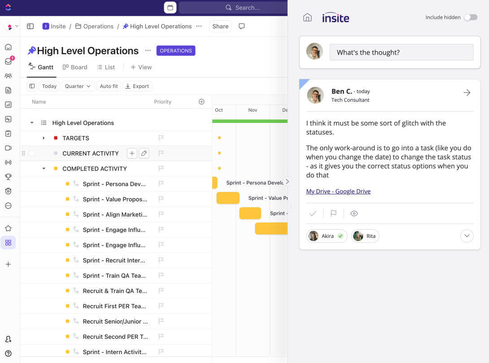Switch to the List tab
Image resolution: width=489 pixels, height=363 pixels.
tap(106, 67)
